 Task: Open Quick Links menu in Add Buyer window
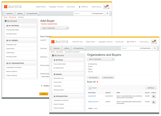click(x=96, y=7)
